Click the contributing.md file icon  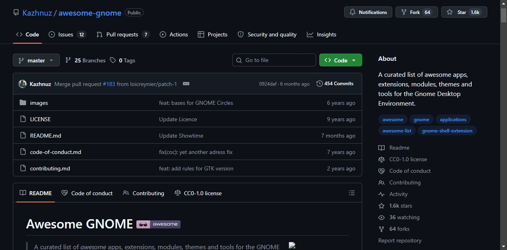(x=23, y=168)
